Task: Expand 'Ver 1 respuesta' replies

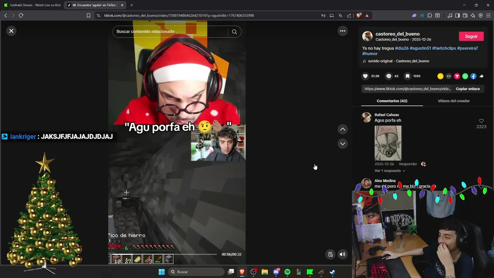Action: click(x=390, y=171)
